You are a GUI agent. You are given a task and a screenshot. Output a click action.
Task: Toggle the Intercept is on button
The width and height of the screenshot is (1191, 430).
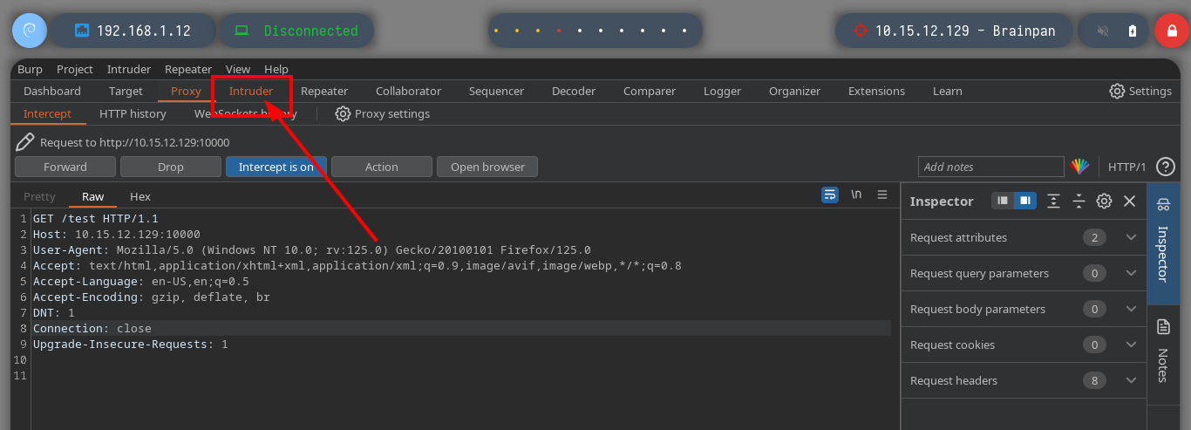coord(276,167)
